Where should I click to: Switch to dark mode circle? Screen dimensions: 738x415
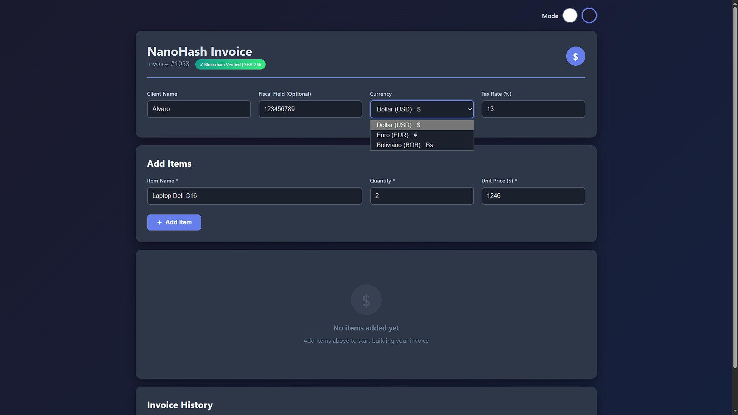coord(589,16)
